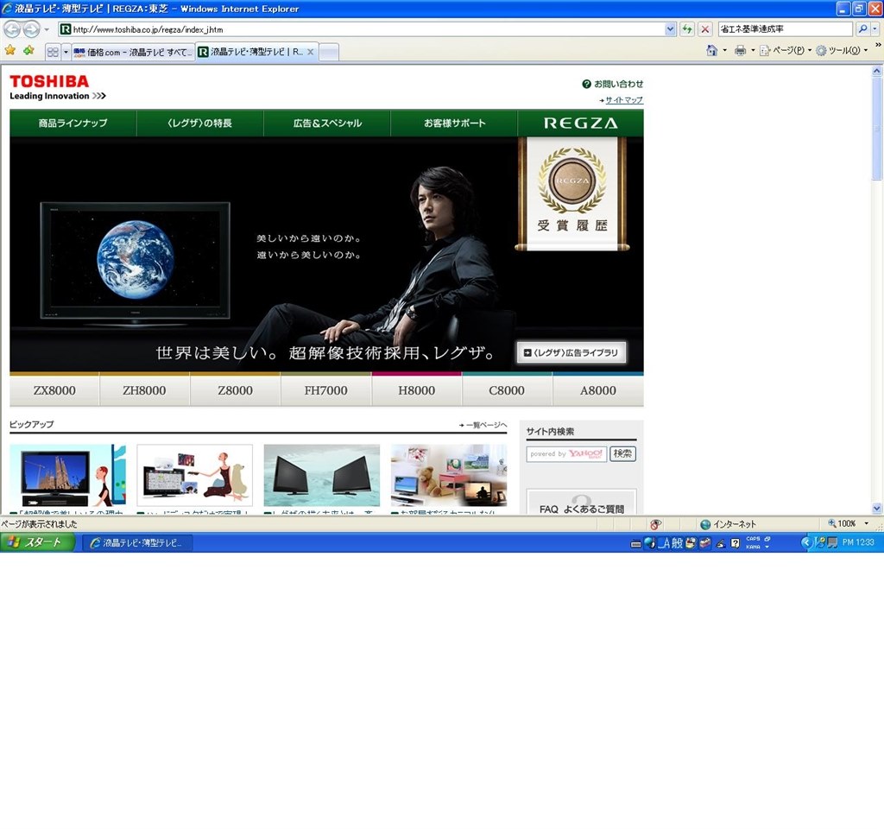Select the C8000 model tab
The width and height of the screenshot is (884, 829).
coord(507,390)
